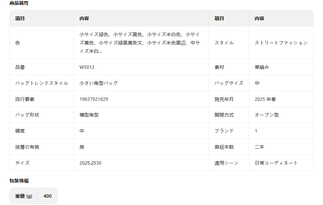
Task: Click the 商品属性 section heading
Action: [19, 3]
